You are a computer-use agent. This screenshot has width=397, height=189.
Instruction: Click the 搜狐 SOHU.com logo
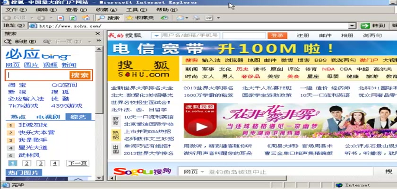(143, 69)
